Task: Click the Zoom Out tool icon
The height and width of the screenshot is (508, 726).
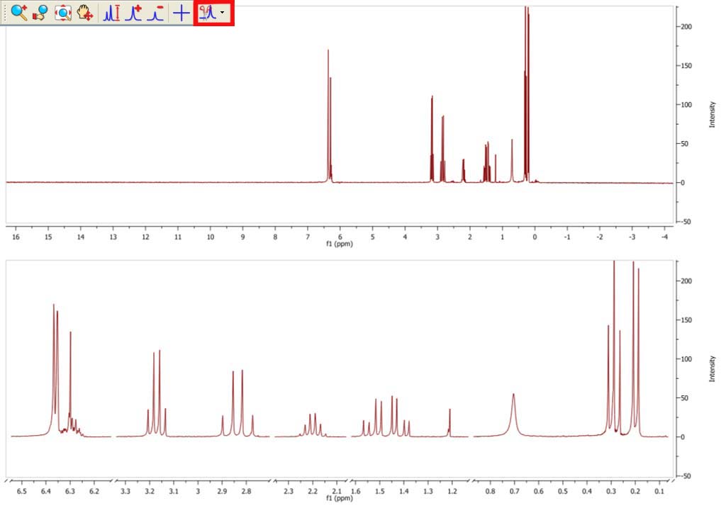Action: (40, 12)
